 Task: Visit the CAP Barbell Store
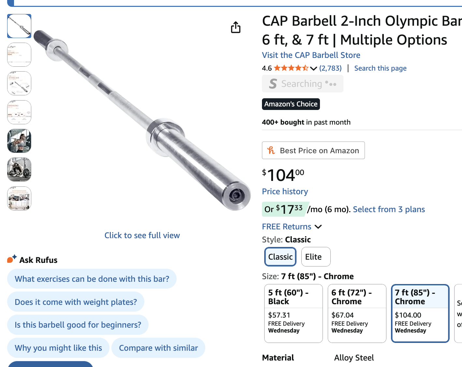[311, 55]
